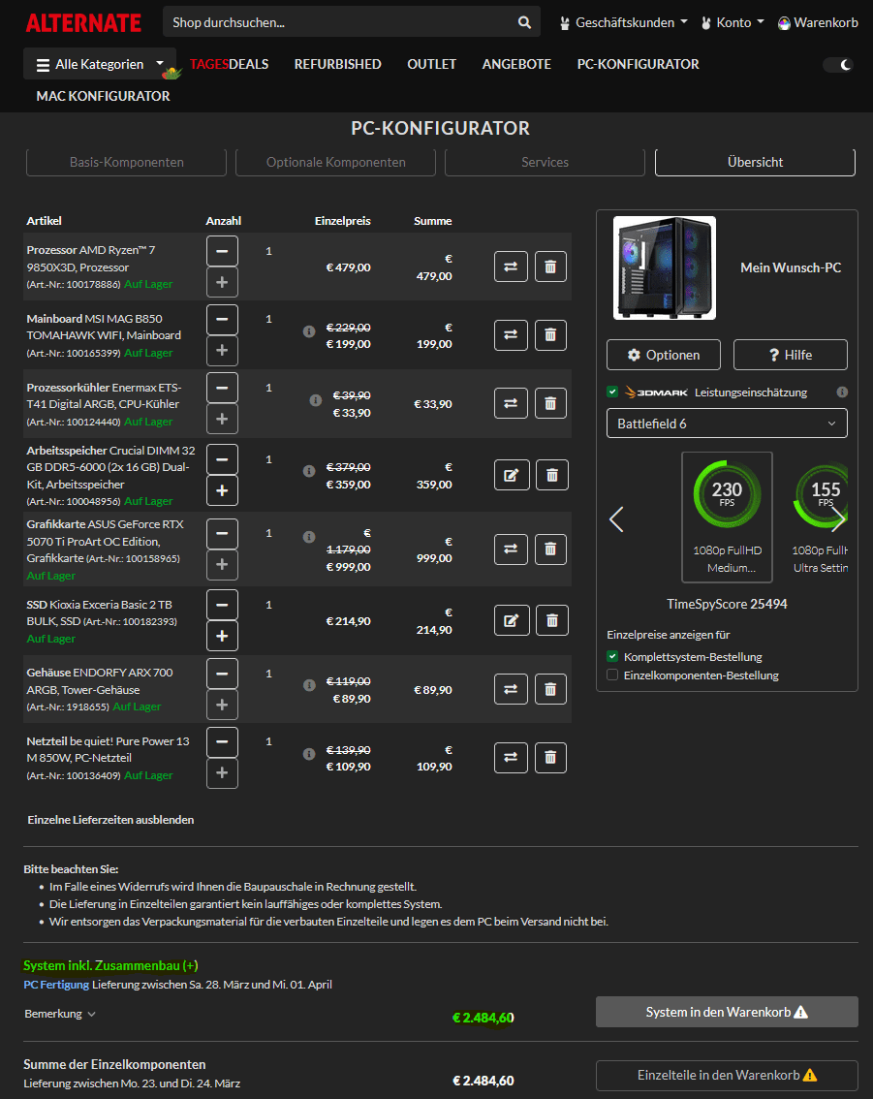Show previous FPS benchmark card

616,519
